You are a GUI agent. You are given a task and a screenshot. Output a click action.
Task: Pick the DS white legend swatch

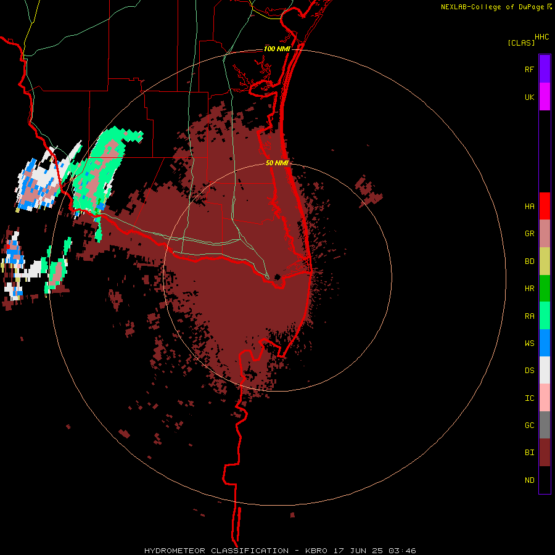(545, 370)
